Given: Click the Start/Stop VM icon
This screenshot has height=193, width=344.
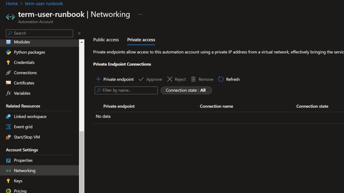Looking at the screenshot, I should tap(8, 137).
